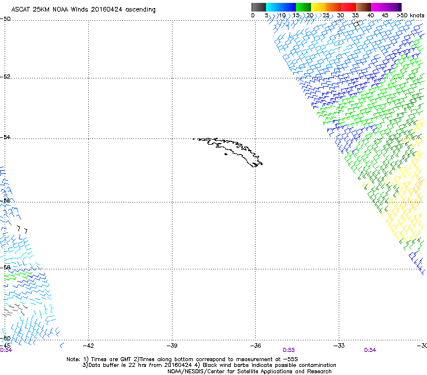
Task: Select the magenta 40-45 knots color band
Action: [379, 7]
